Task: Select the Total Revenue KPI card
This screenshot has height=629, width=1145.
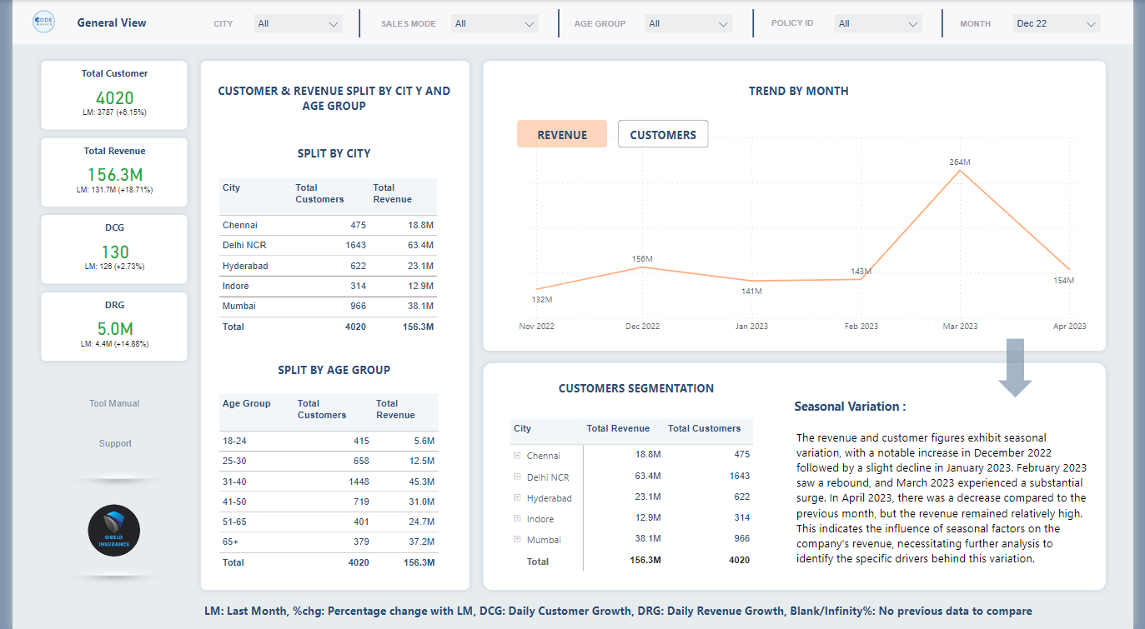Action: (114, 172)
